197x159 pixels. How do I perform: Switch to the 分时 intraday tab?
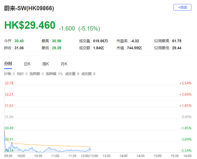(8, 64)
